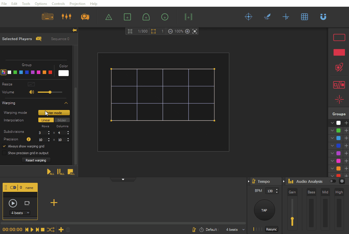Open the 4 beats dropdown in sequence
Screen dimensions: 349x234
(x=20, y=213)
